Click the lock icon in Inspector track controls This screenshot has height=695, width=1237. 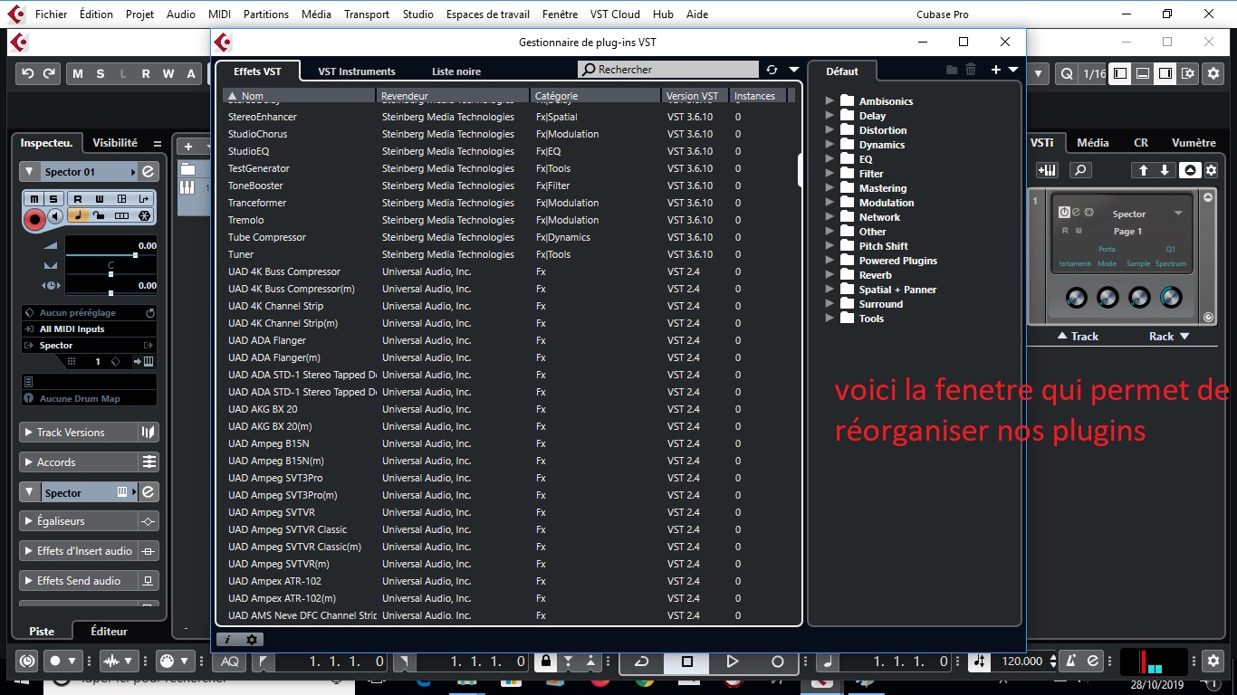point(99,215)
